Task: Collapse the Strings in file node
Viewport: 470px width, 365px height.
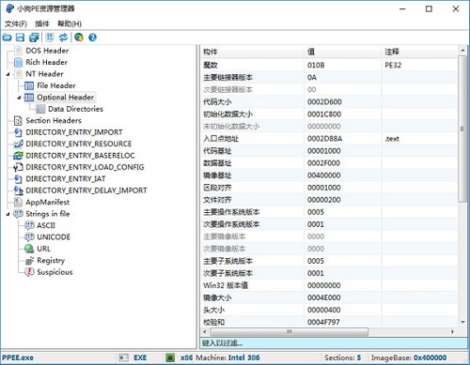Action: click(8, 214)
